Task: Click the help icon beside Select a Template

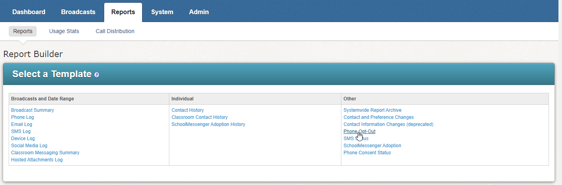Action: click(x=97, y=75)
